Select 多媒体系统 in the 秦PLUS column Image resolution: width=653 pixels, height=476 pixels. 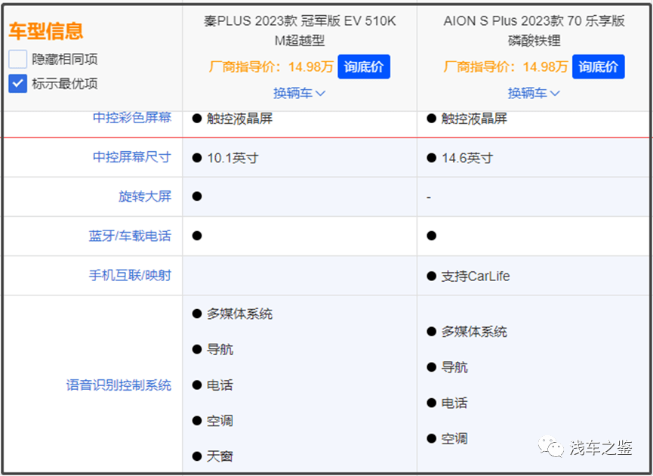click(x=240, y=314)
